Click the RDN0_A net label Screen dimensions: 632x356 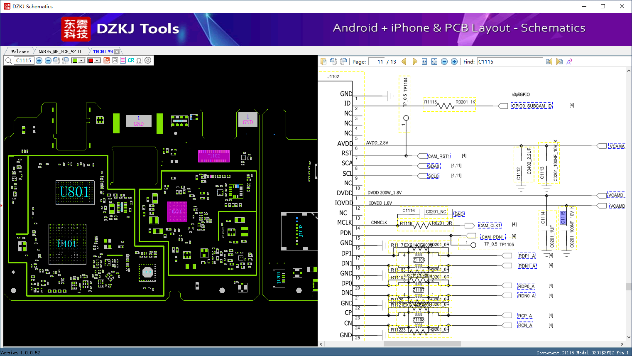526,296
